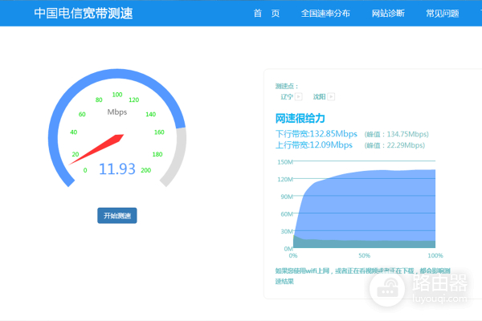This screenshot has width=482, height=321.
Task: Click the 中国电信宽带测速 site title
Action: coord(84,13)
